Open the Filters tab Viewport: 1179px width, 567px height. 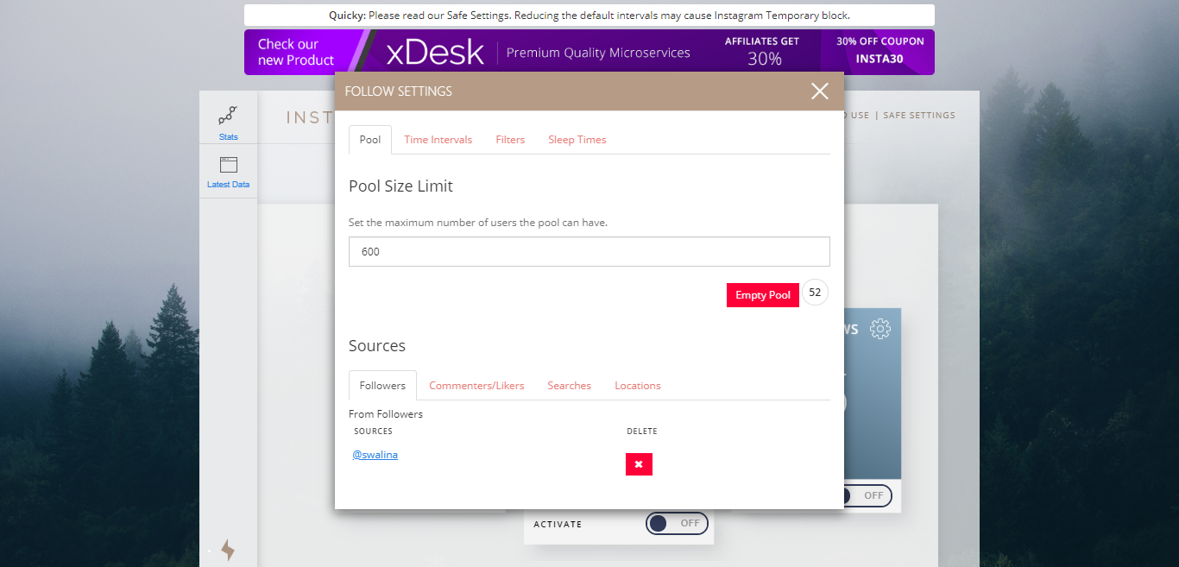[x=510, y=140]
